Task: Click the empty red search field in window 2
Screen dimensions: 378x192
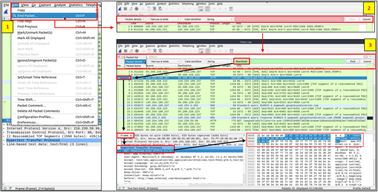Action: tap(289, 19)
